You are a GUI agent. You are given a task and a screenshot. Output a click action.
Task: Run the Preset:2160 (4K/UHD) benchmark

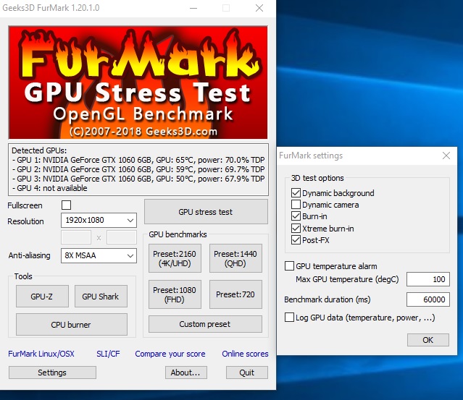[175, 258]
